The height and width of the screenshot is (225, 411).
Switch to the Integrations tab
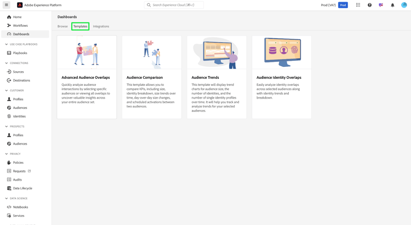(x=101, y=26)
